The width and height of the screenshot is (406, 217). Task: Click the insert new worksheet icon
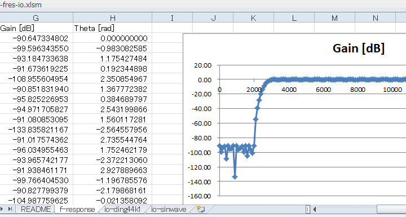201,209
